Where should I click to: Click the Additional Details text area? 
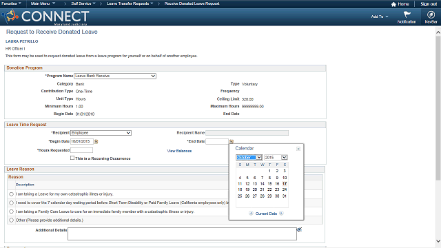point(182,234)
